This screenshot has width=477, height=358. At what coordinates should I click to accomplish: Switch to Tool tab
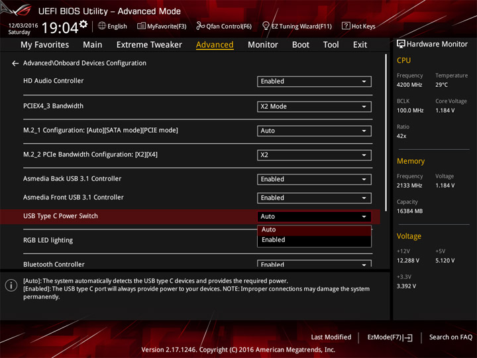tap(331, 45)
